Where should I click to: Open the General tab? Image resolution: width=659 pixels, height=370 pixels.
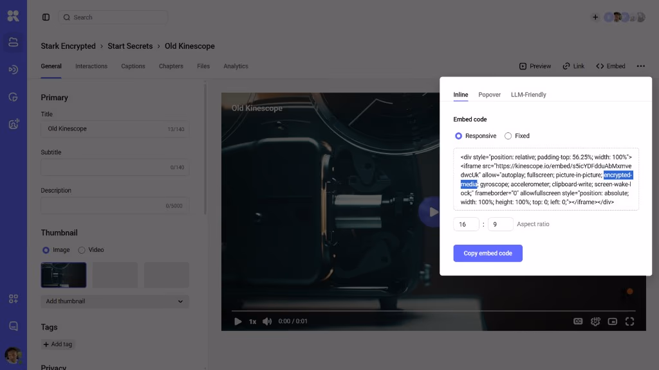pos(51,66)
